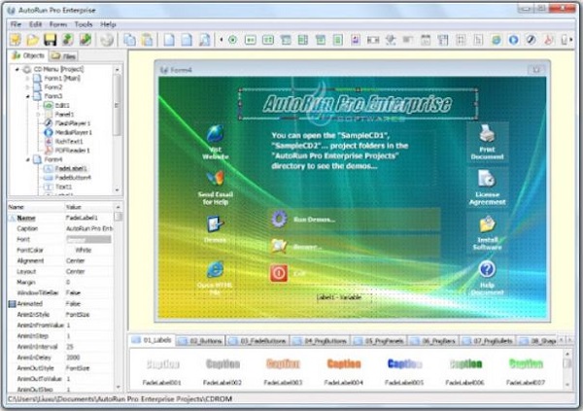Select the blue FadeLabel005 caption style thumbnail
Viewport: 583px width, 411px height.
click(x=404, y=370)
